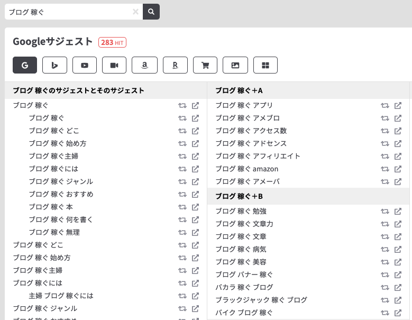The height and width of the screenshot is (320, 412).
Task: Click keyword ブログ 稼ぐ アメブロ
Action: coord(248,118)
